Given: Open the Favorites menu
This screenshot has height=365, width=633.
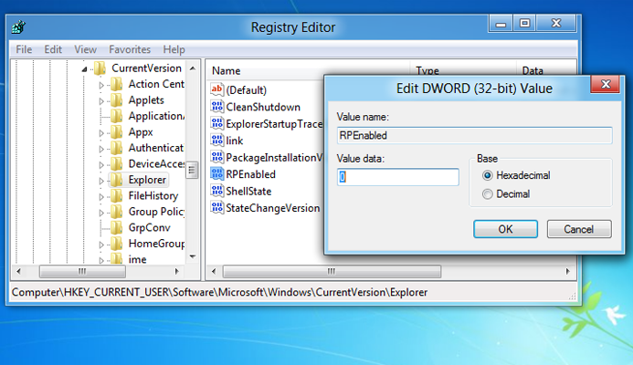Looking at the screenshot, I should point(130,49).
